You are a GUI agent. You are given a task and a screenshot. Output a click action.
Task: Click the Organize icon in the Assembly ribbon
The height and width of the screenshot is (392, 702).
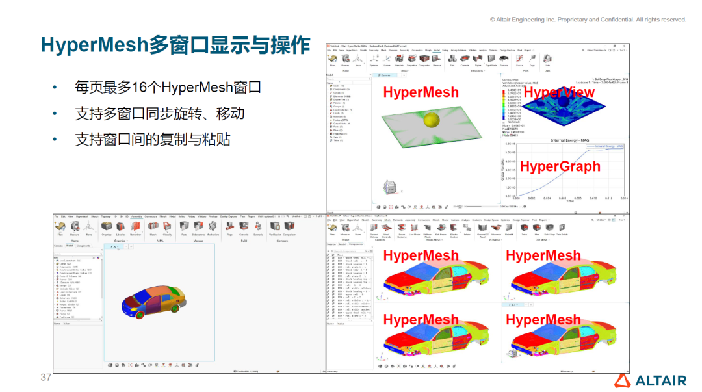pyautogui.click(x=107, y=227)
